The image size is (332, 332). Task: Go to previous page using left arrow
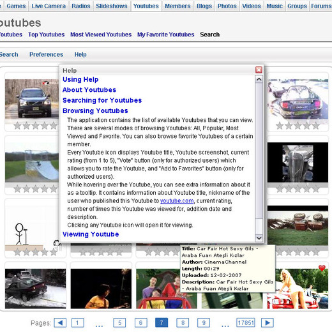point(60,323)
